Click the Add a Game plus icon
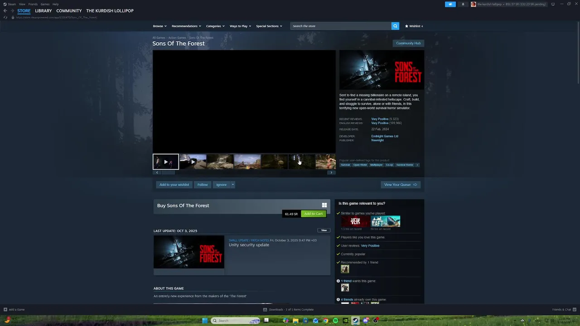580x326 pixels. coord(5,310)
